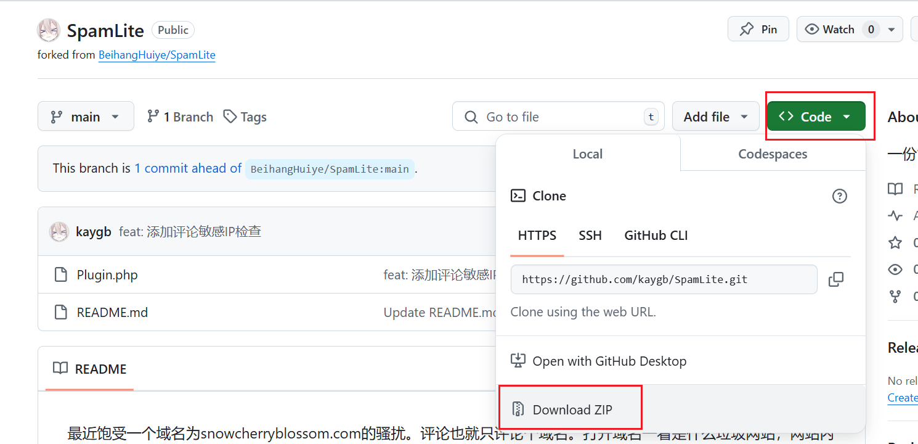
Task: Click the terminal icon beside Clone
Action: (518, 196)
